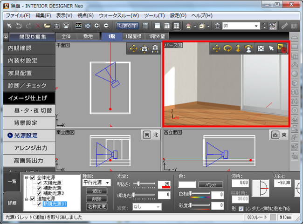Click the light source icon in perspective view
Screen dimensions: 303x224
[x=282, y=48]
